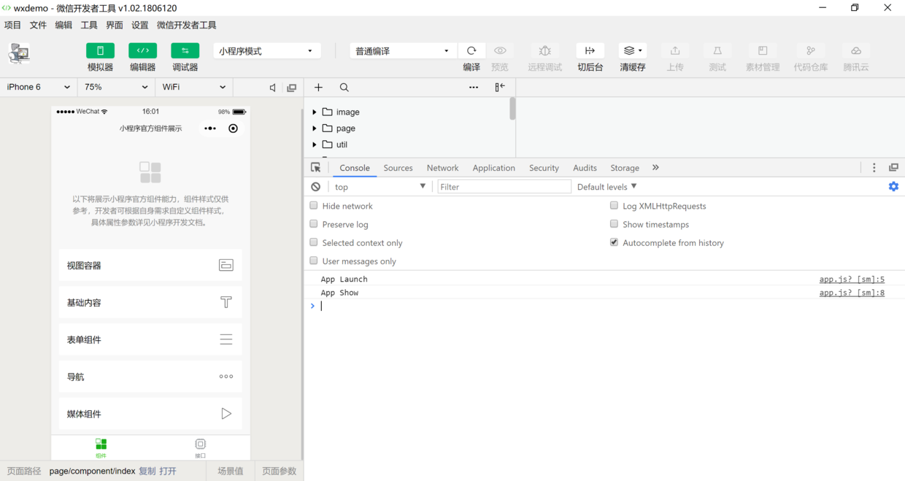Uncheck Autocomplete from history
The height and width of the screenshot is (481, 905).
[614, 242]
